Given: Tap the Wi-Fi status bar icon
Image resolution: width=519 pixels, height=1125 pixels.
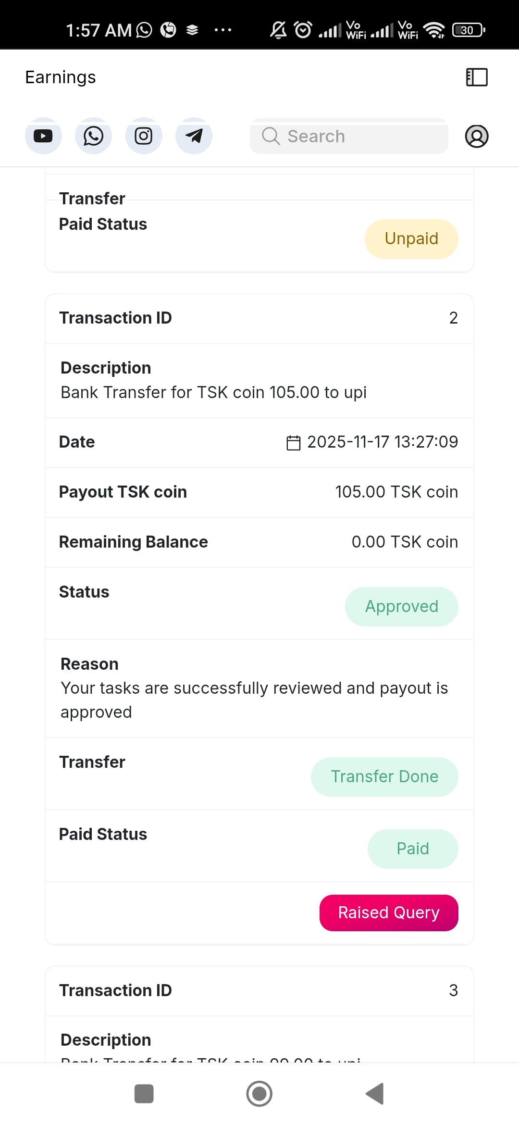Looking at the screenshot, I should [434, 30].
